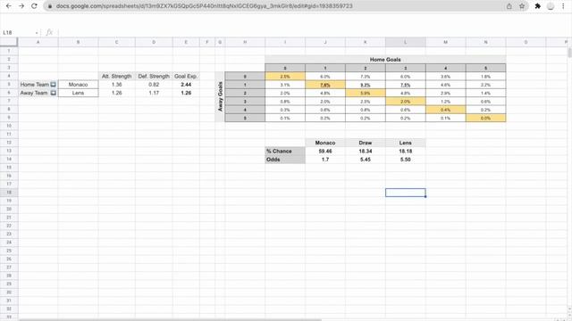Click the browser forward arrow
572x321 pixels.
click(x=21, y=6)
